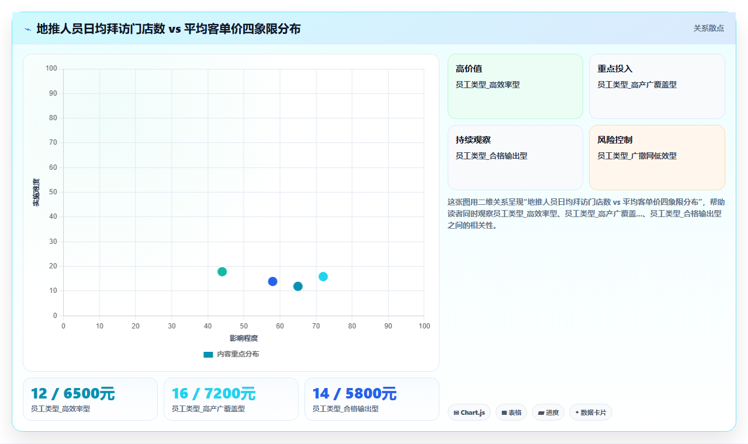Click 员工类型_高效率型 text in 高价值 card
Screen dimensions: 748x444
(x=487, y=85)
